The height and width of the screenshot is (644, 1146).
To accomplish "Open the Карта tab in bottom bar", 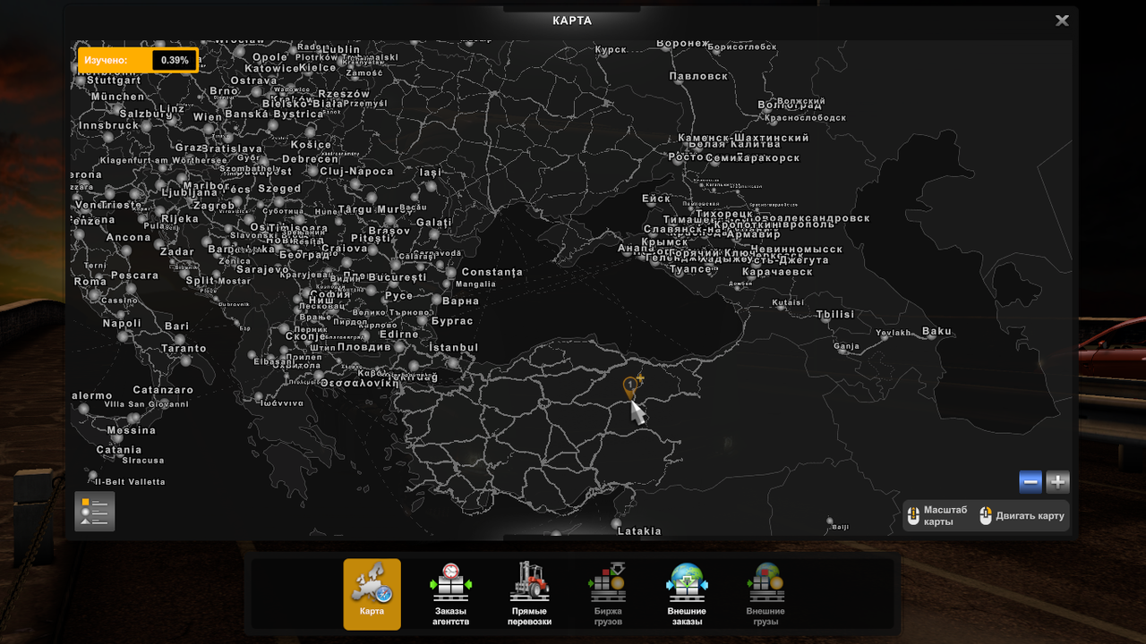I will (372, 594).
